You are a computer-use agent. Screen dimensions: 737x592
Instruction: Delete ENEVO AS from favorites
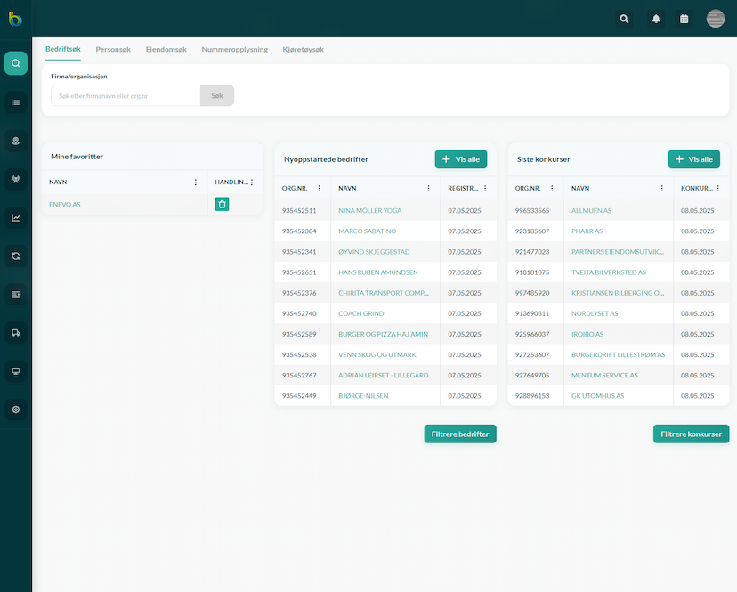pos(222,204)
